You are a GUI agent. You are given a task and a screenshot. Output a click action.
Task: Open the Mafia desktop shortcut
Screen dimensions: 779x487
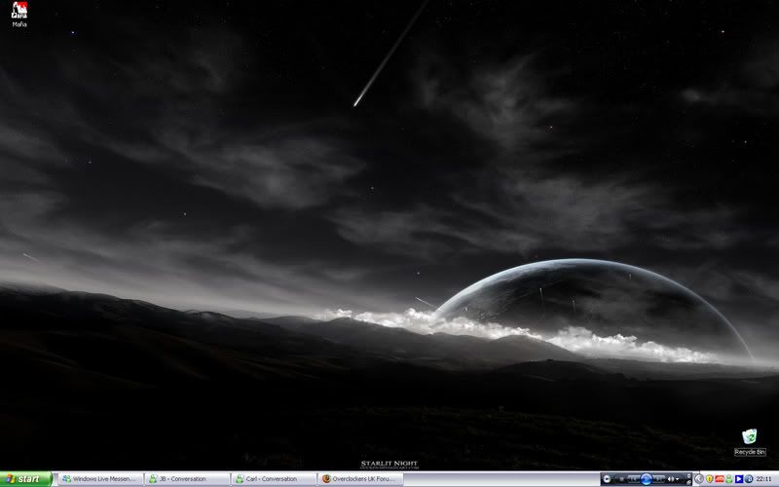pyautogui.click(x=19, y=14)
